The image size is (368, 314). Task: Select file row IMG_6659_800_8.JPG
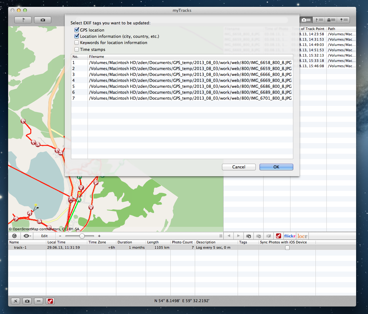point(182,68)
